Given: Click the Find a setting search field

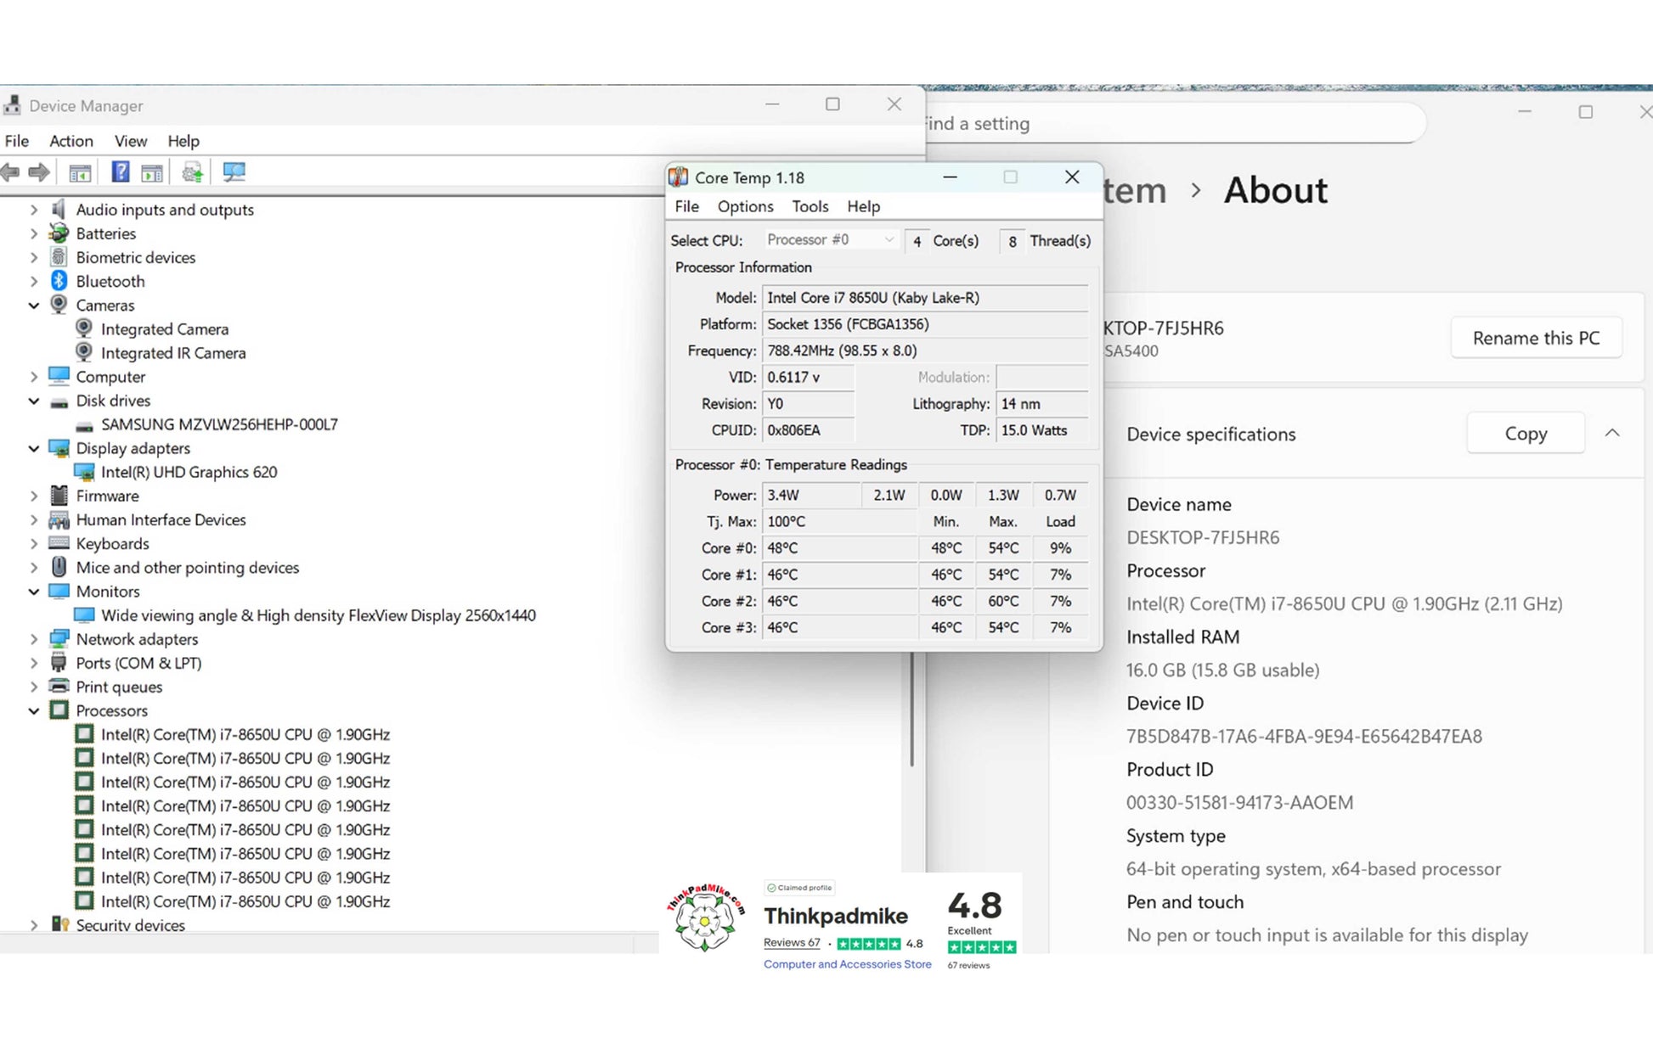Looking at the screenshot, I should [1172, 124].
